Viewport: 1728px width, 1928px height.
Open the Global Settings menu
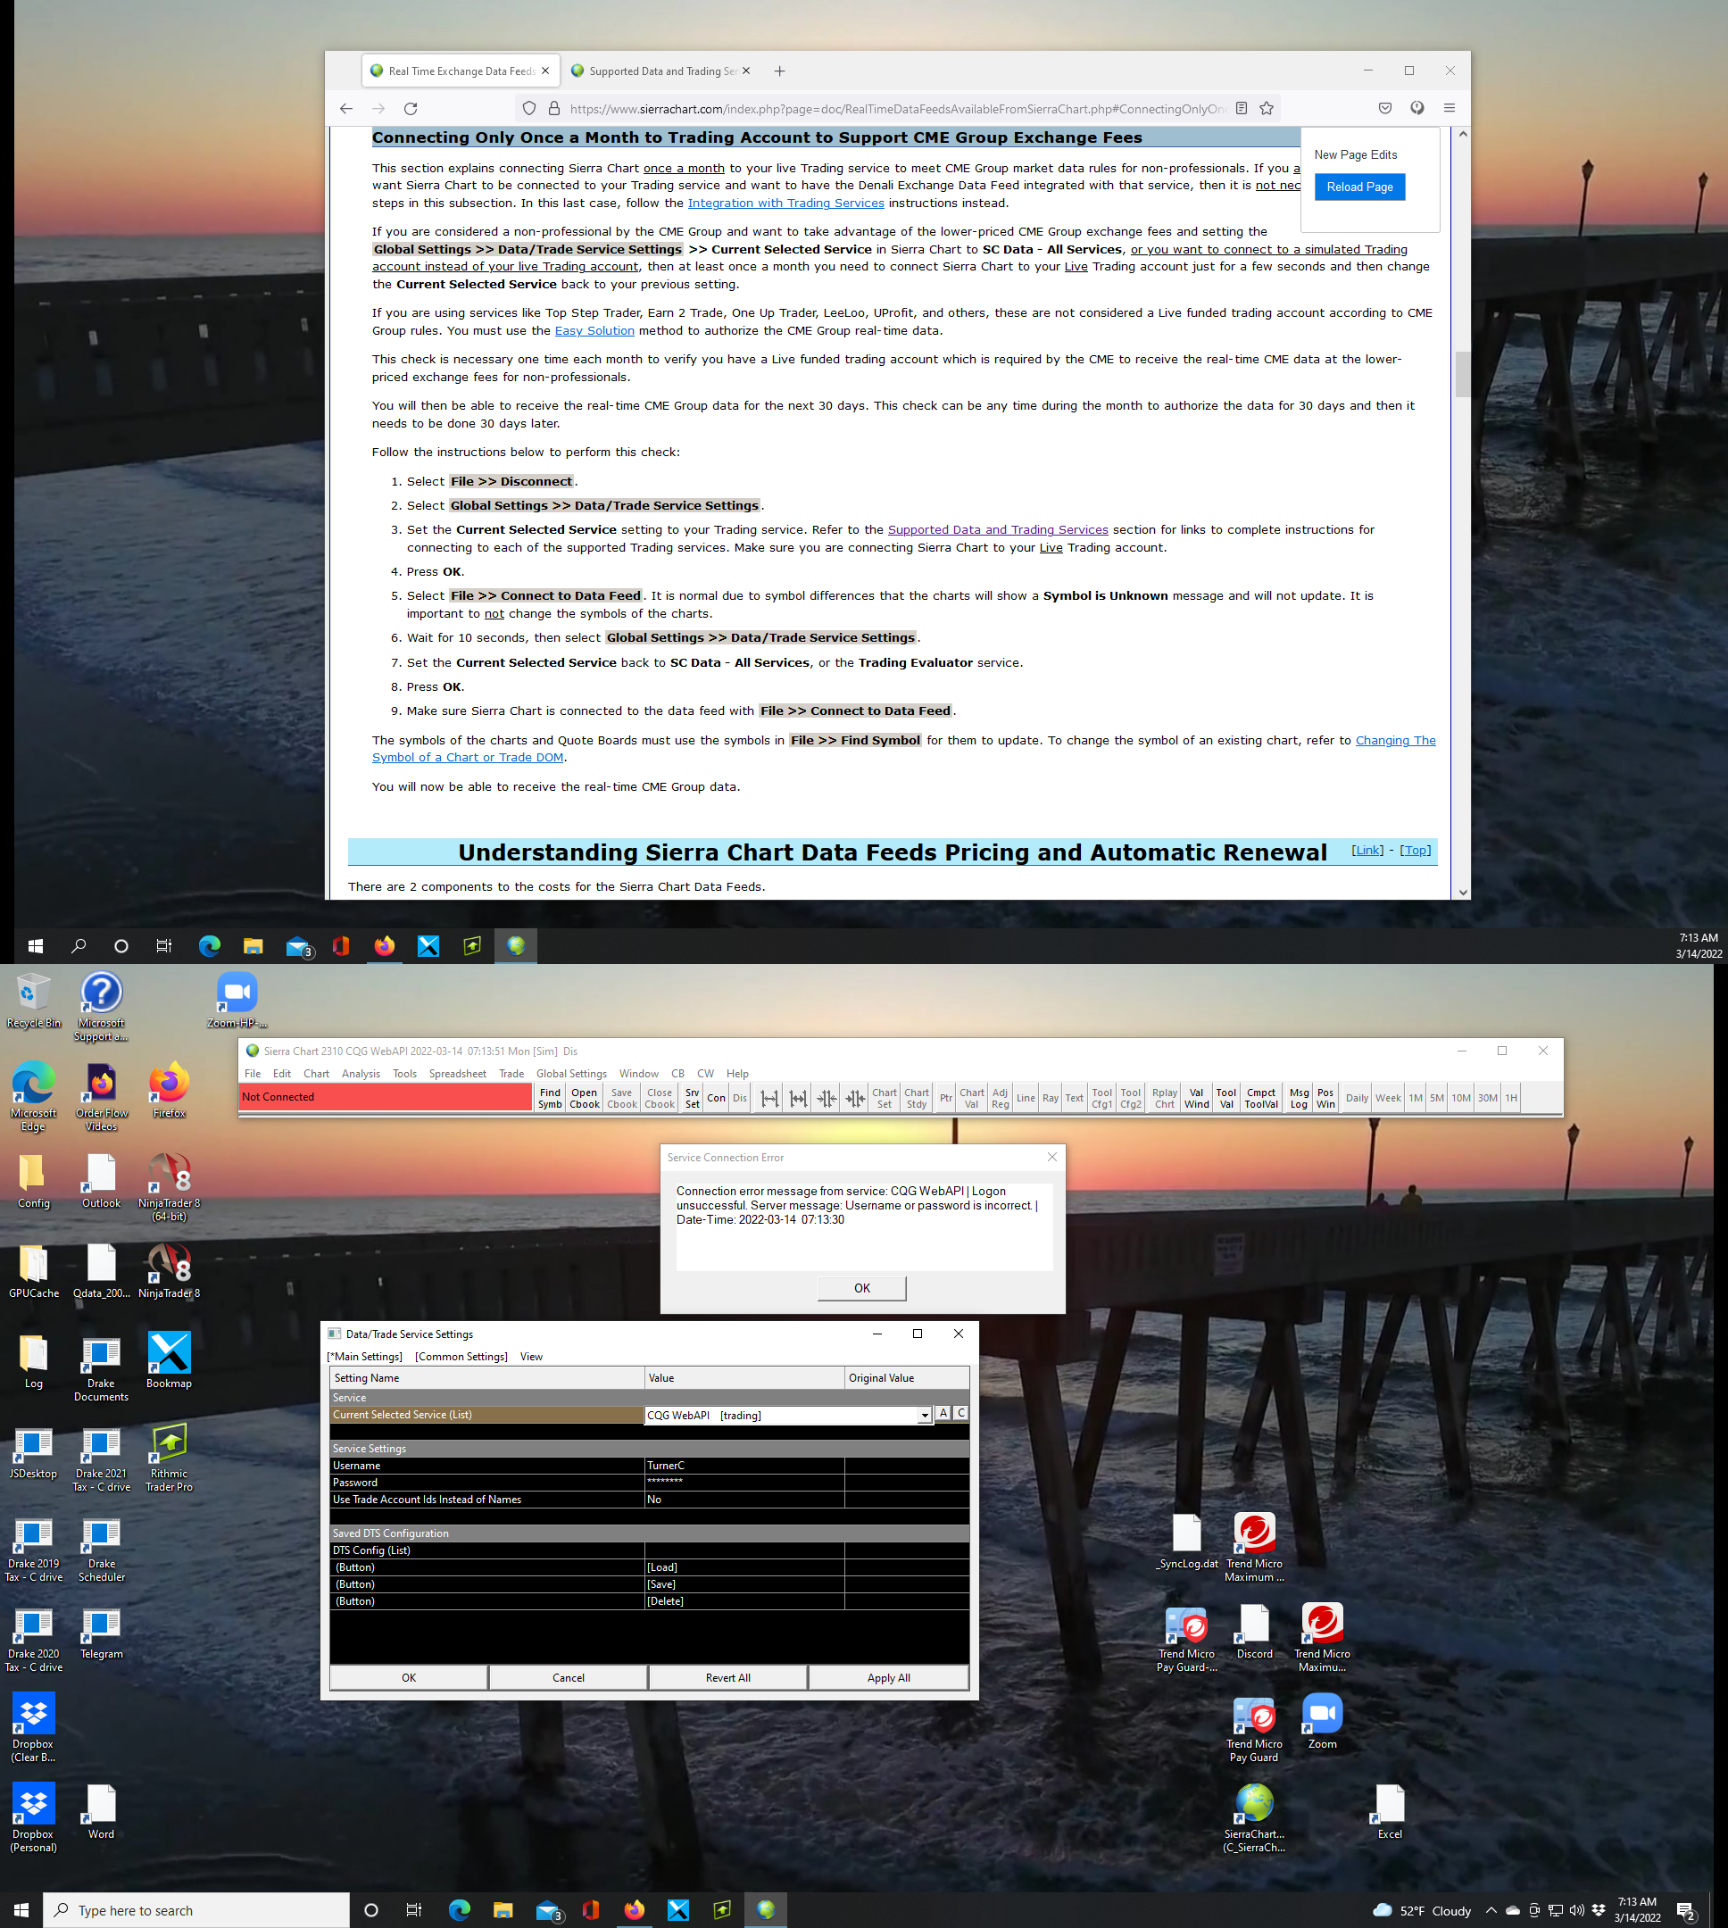tap(571, 1074)
